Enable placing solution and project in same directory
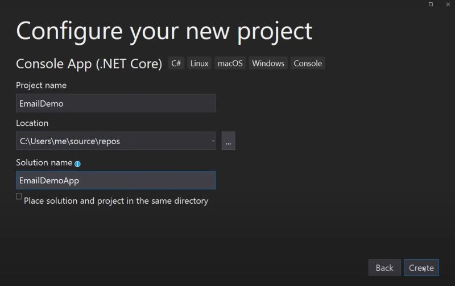Viewport: 455px width, 286px height. (x=19, y=197)
